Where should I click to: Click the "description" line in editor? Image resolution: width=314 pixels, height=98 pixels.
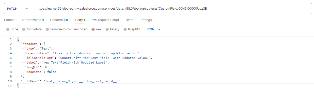(83, 53)
